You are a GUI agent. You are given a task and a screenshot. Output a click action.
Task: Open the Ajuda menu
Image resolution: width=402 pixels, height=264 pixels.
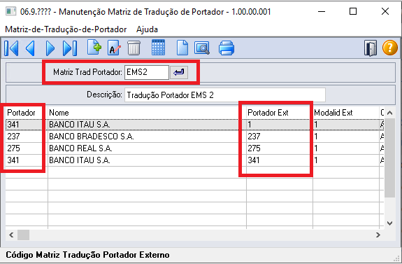(147, 29)
